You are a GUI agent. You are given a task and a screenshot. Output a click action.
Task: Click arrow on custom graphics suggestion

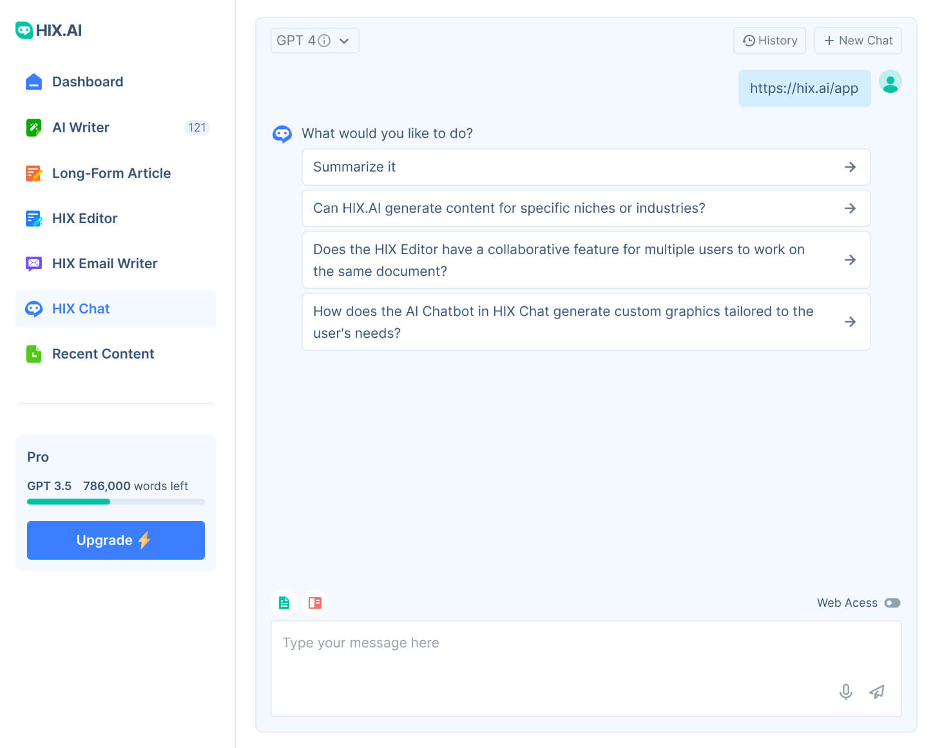tap(851, 322)
